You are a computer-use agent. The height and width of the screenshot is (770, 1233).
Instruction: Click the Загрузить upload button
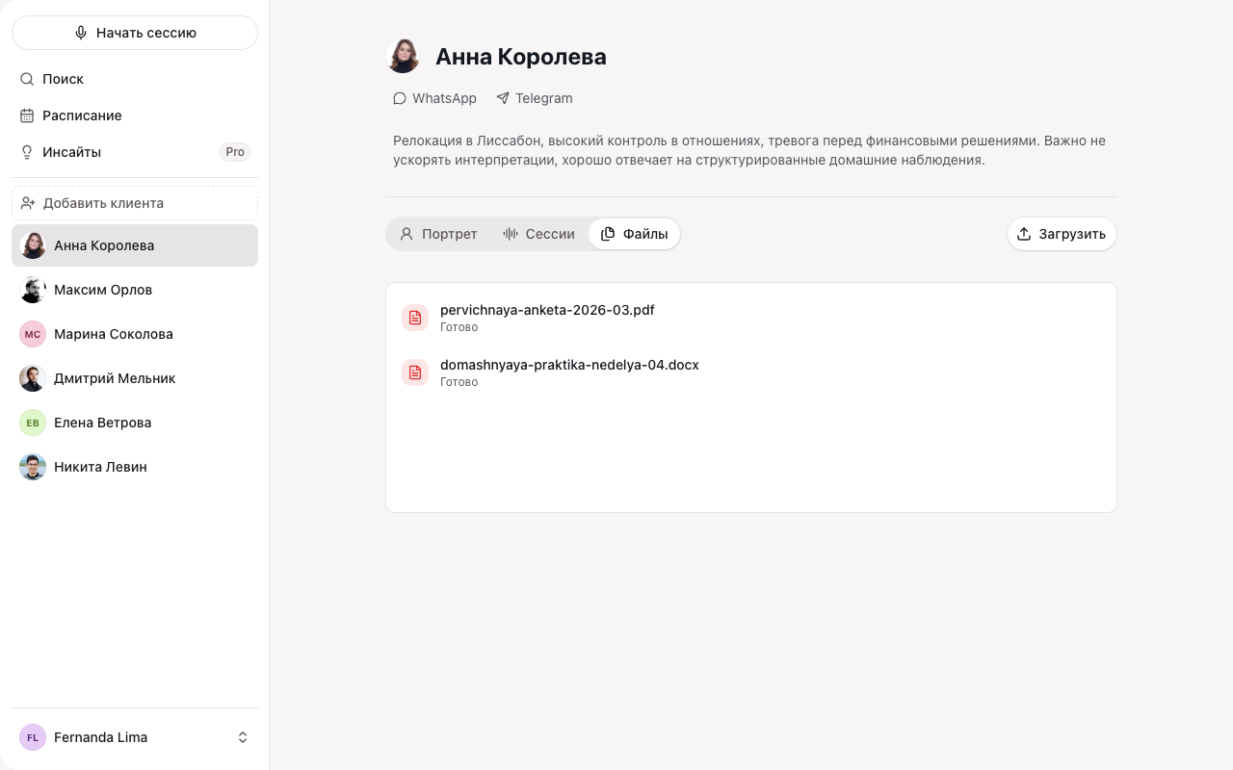point(1062,234)
